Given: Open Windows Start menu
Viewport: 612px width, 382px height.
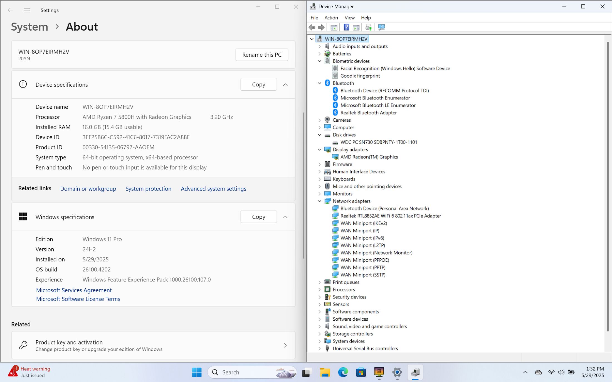Looking at the screenshot, I should tap(197, 372).
